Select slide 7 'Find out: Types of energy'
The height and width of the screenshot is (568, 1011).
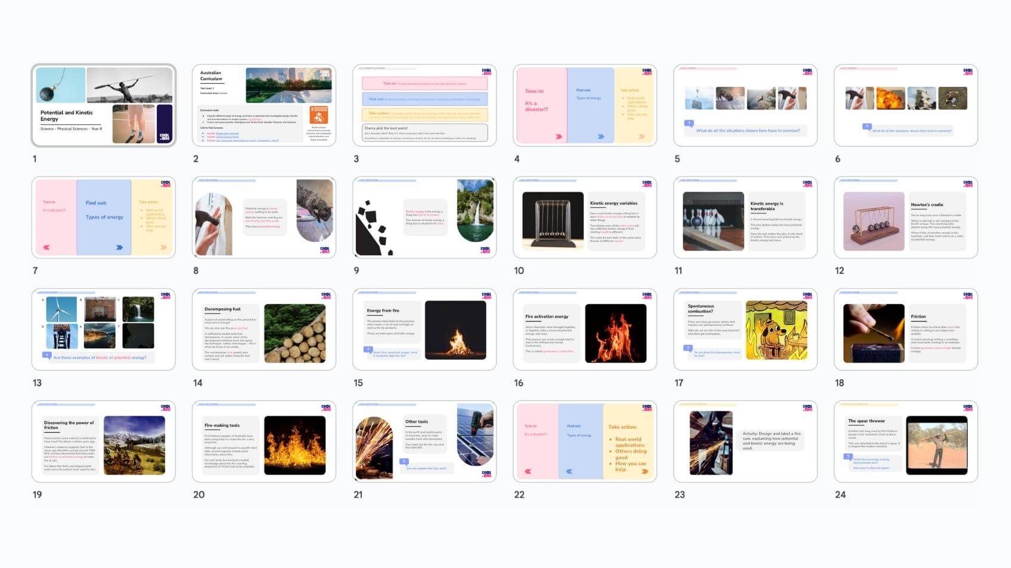(104, 217)
